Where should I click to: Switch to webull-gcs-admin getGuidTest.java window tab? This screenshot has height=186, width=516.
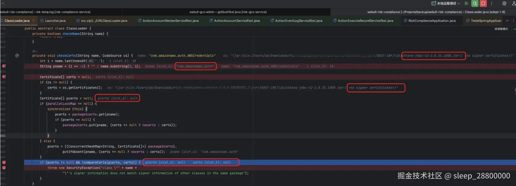228,12
